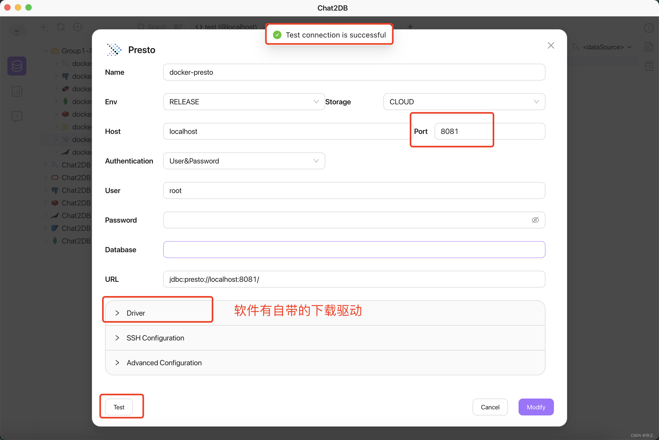Click the docker MariaDB seal icon
This screenshot has width=659, height=440.
[x=65, y=152]
